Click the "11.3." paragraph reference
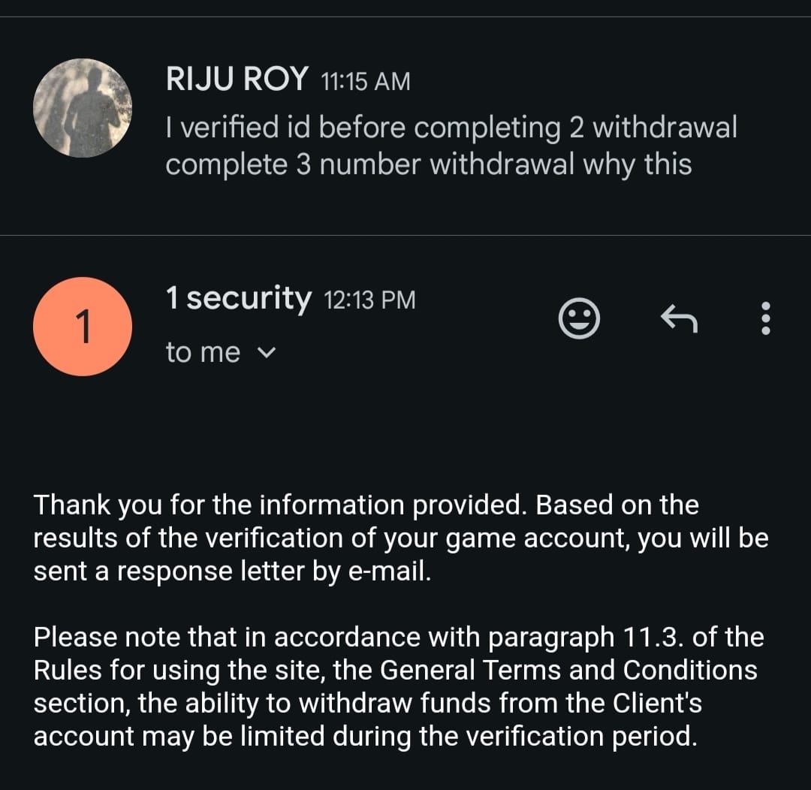Viewport: 811px width, 790px height. pos(651,638)
